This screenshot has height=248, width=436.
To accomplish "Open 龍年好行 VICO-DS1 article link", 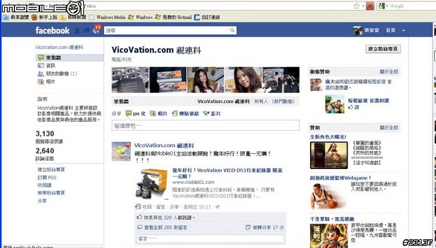I will point(227,173).
